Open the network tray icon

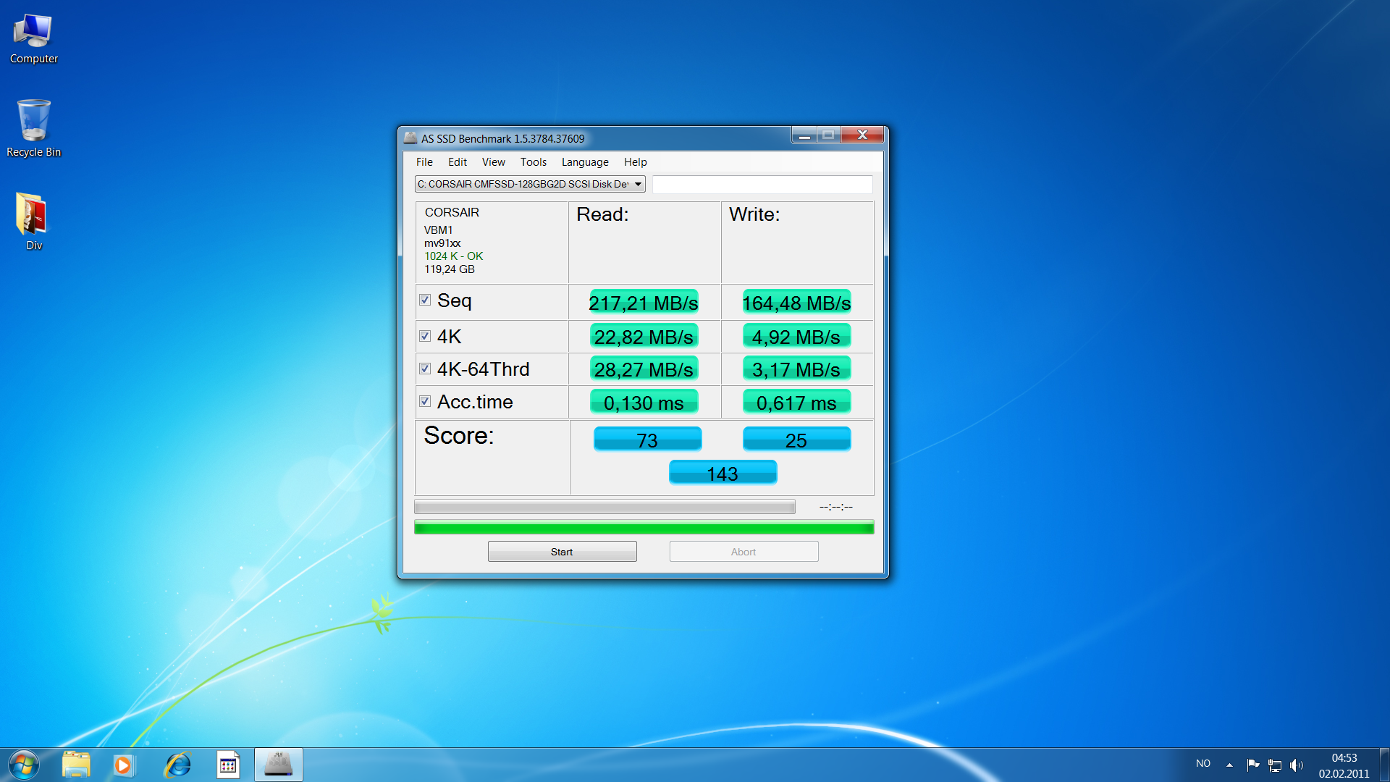click(x=1275, y=765)
